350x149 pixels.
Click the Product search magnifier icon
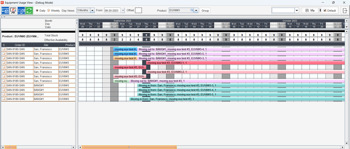[192, 10]
